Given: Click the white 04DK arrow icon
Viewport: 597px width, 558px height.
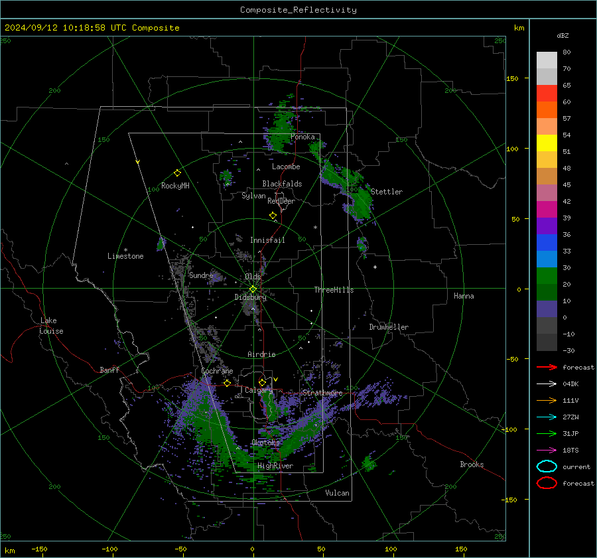Looking at the screenshot, I should pos(547,384).
